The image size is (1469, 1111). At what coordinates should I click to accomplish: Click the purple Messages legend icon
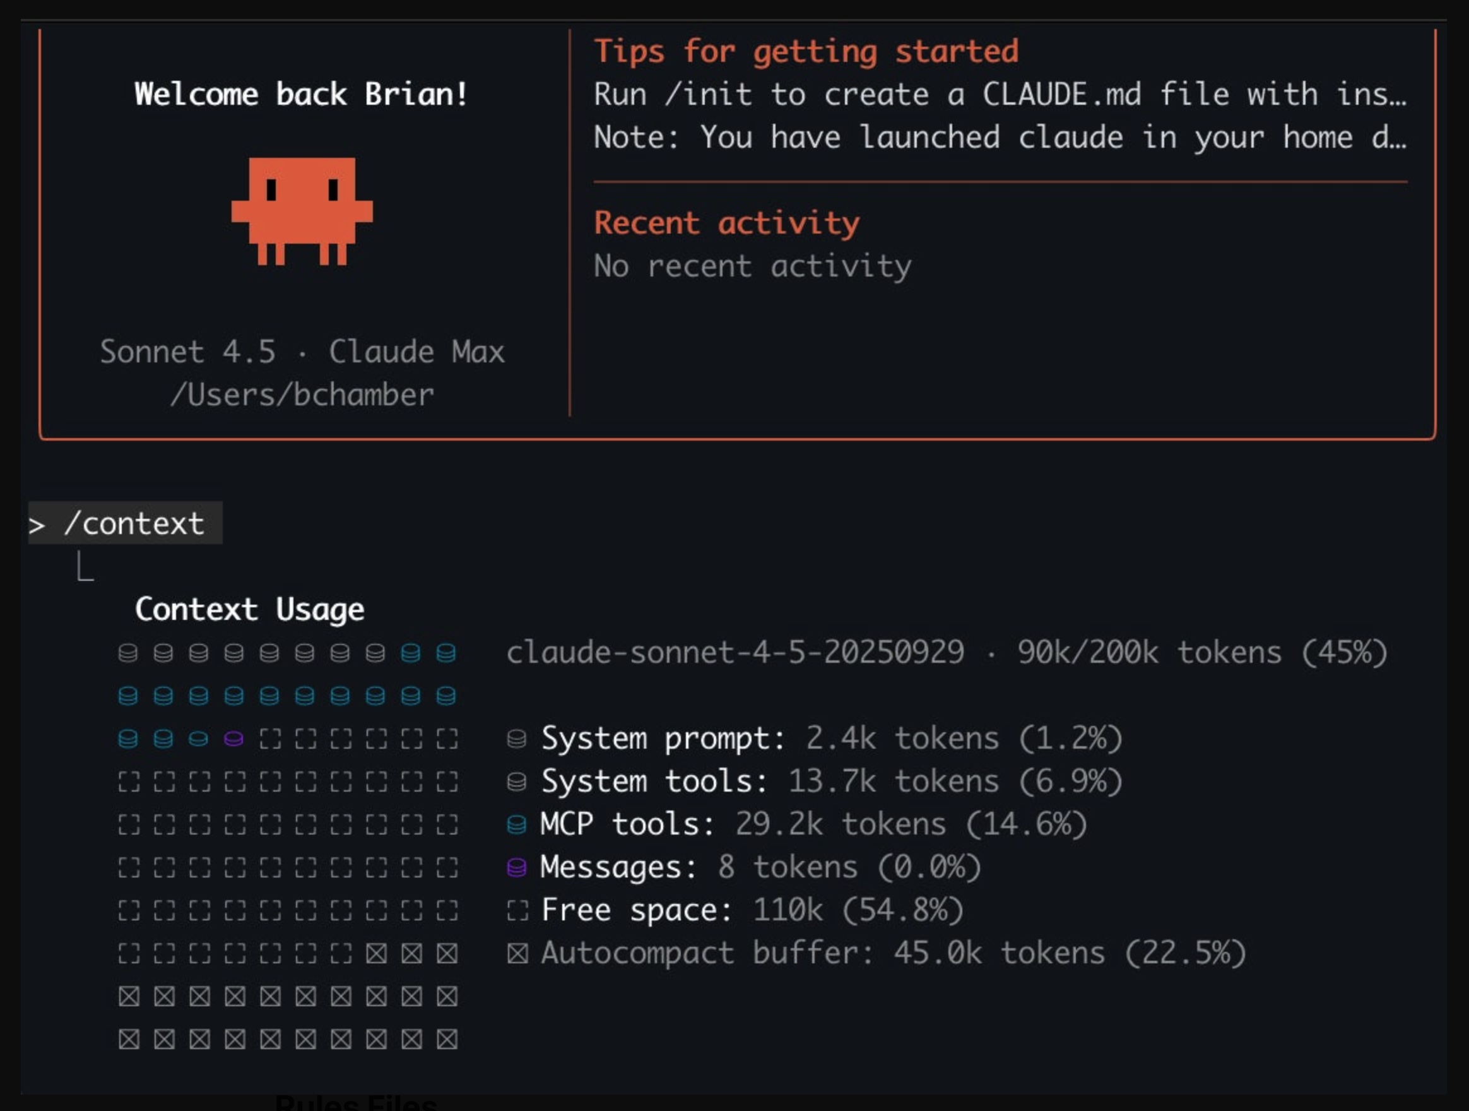(517, 867)
